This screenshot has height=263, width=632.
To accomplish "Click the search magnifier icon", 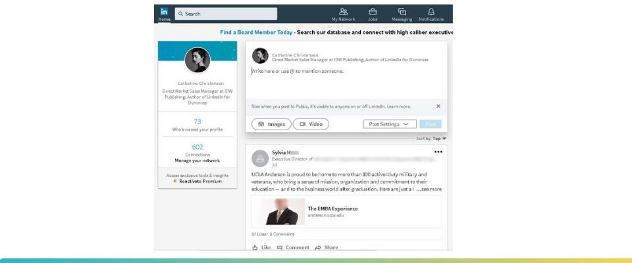I will (x=181, y=14).
